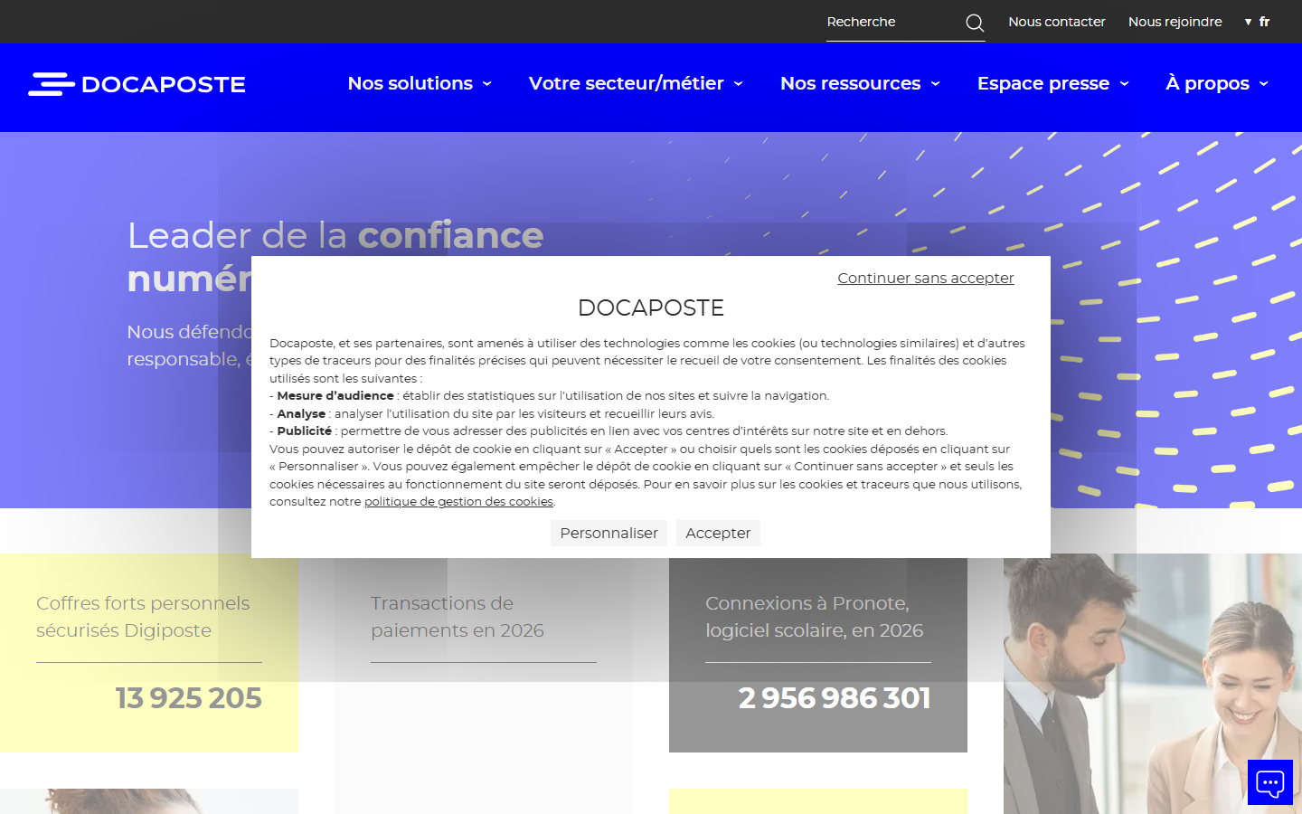Expand the Votre secteur/métier chevron
Image resolution: width=1302 pixels, height=814 pixels.
(x=739, y=84)
